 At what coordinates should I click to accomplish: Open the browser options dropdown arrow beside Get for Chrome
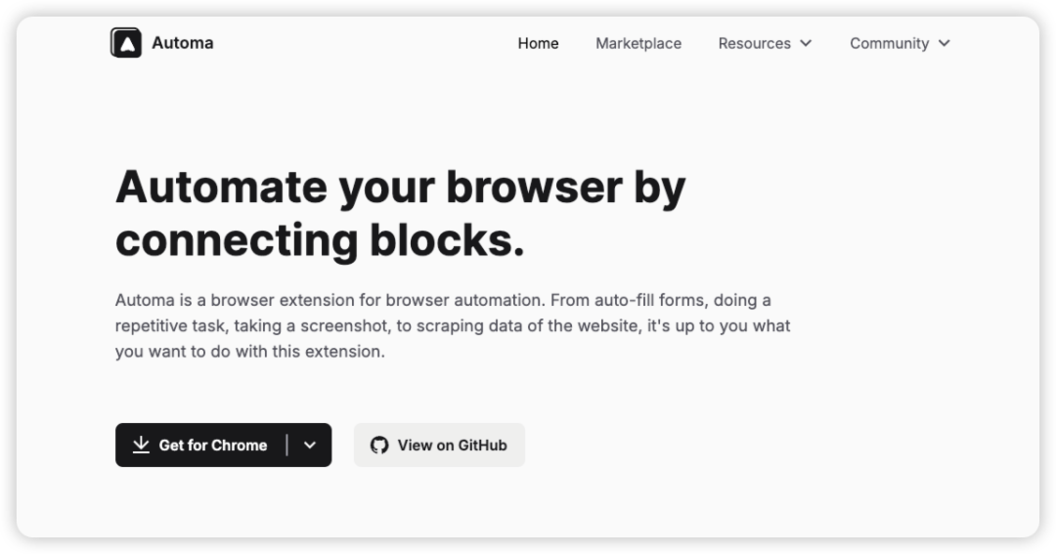tap(310, 446)
